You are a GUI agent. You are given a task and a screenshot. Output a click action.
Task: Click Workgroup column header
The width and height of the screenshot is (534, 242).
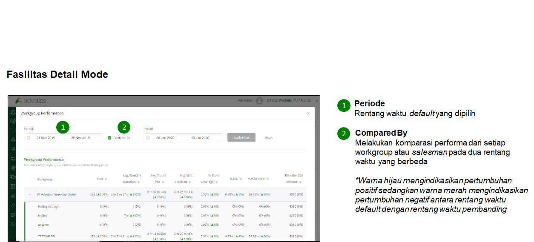pos(45,179)
